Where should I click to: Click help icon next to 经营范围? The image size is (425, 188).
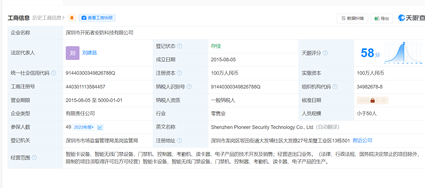[34, 157]
